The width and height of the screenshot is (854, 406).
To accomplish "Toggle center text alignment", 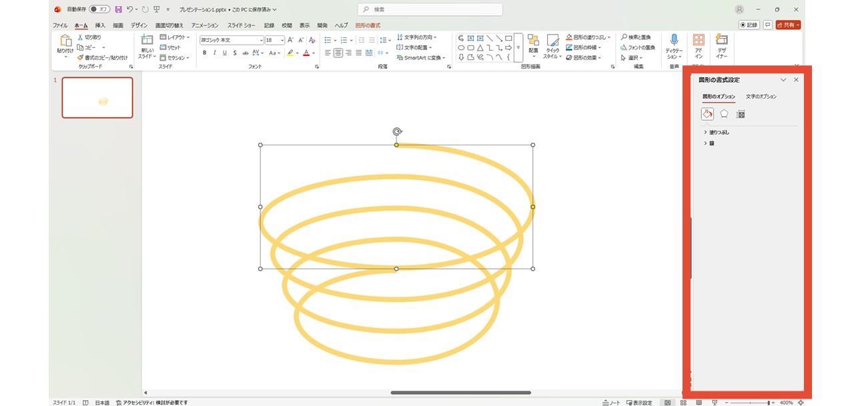I will (x=338, y=53).
